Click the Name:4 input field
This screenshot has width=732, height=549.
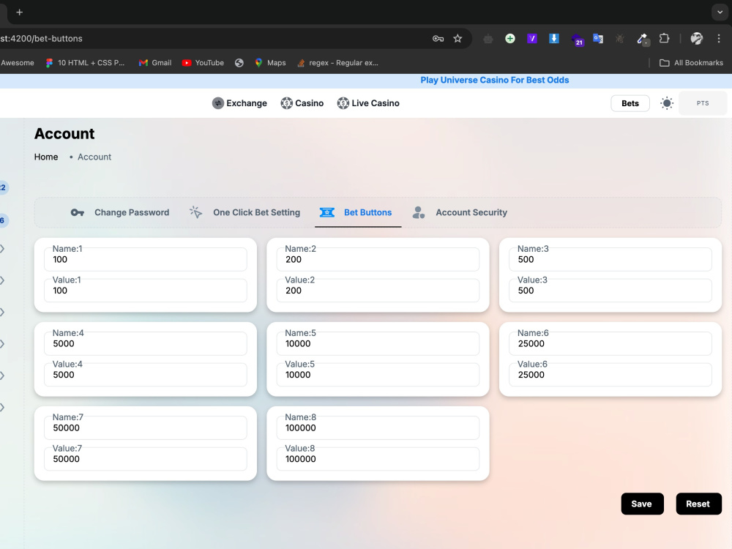tap(145, 343)
